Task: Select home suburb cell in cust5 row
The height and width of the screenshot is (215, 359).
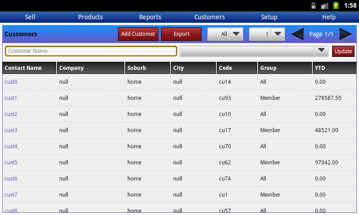Action: click(134, 163)
